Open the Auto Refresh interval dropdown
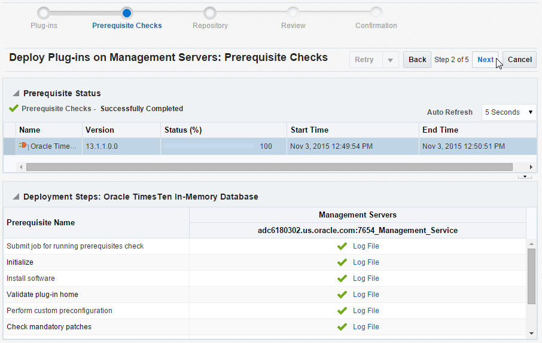This screenshot has width=542, height=343. pyautogui.click(x=508, y=112)
